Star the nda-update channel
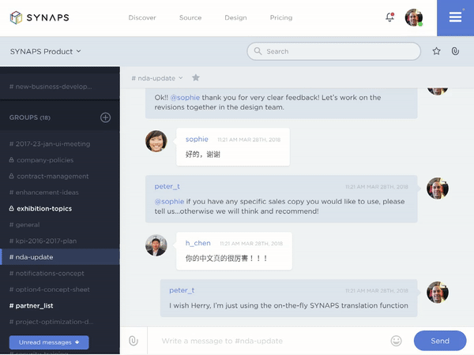This screenshot has height=355, width=474. pyautogui.click(x=196, y=78)
